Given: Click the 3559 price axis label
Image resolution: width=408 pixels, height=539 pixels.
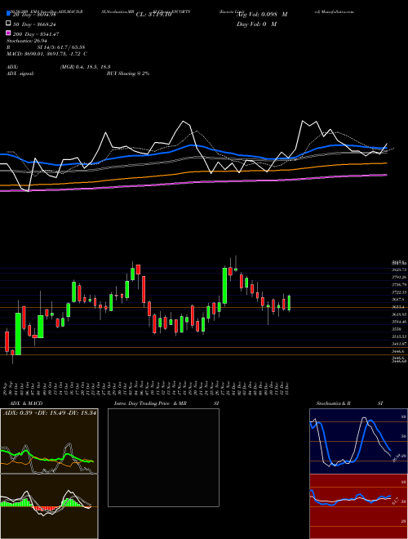Looking at the screenshot, I should (397, 329).
